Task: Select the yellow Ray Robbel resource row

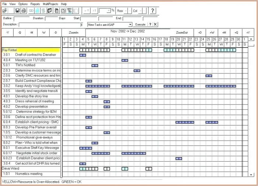Action: [31, 50]
